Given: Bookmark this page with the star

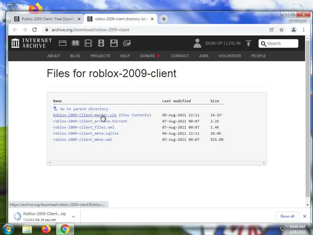Looking at the screenshot, I should click(x=282, y=30).
